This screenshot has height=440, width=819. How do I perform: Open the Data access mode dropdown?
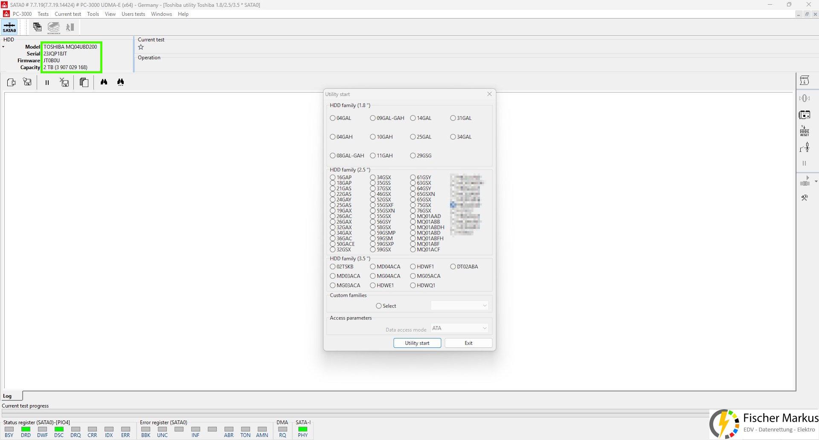point(459,328)
